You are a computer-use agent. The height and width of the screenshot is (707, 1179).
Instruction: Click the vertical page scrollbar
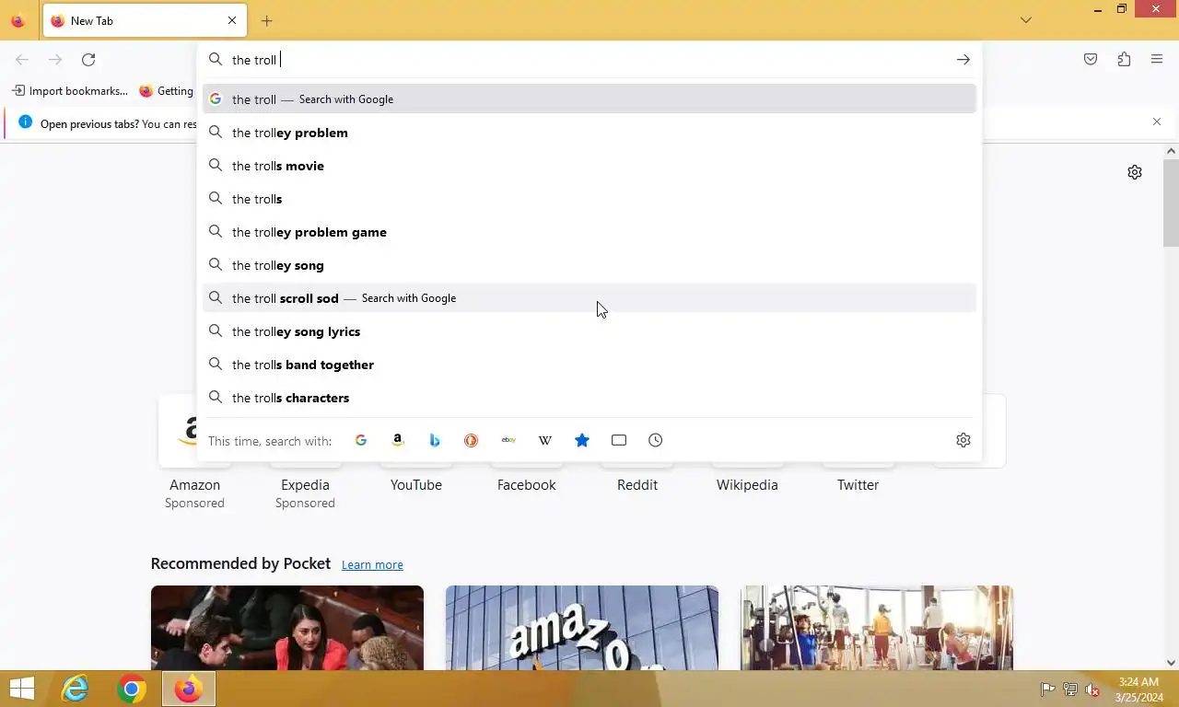tap(1172, 203)
